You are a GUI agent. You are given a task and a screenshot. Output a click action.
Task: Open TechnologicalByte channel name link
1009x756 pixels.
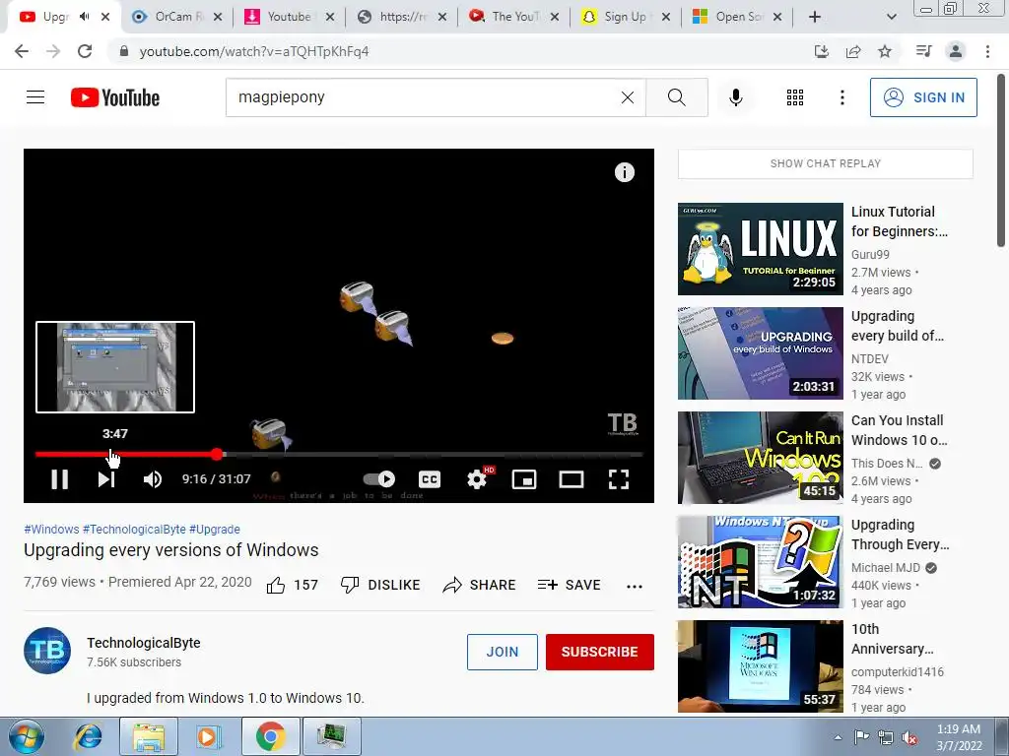(144, 643)
